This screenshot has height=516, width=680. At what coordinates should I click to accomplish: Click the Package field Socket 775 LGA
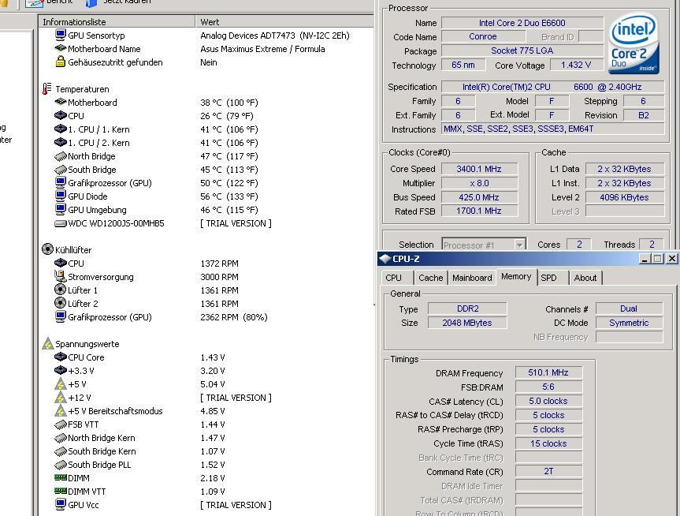[522, 50]
